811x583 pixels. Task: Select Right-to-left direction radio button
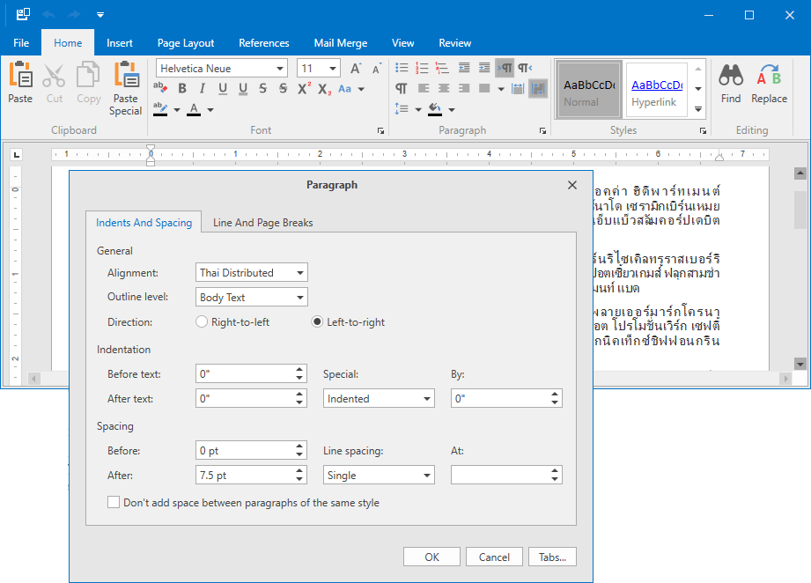click(202, 322)
